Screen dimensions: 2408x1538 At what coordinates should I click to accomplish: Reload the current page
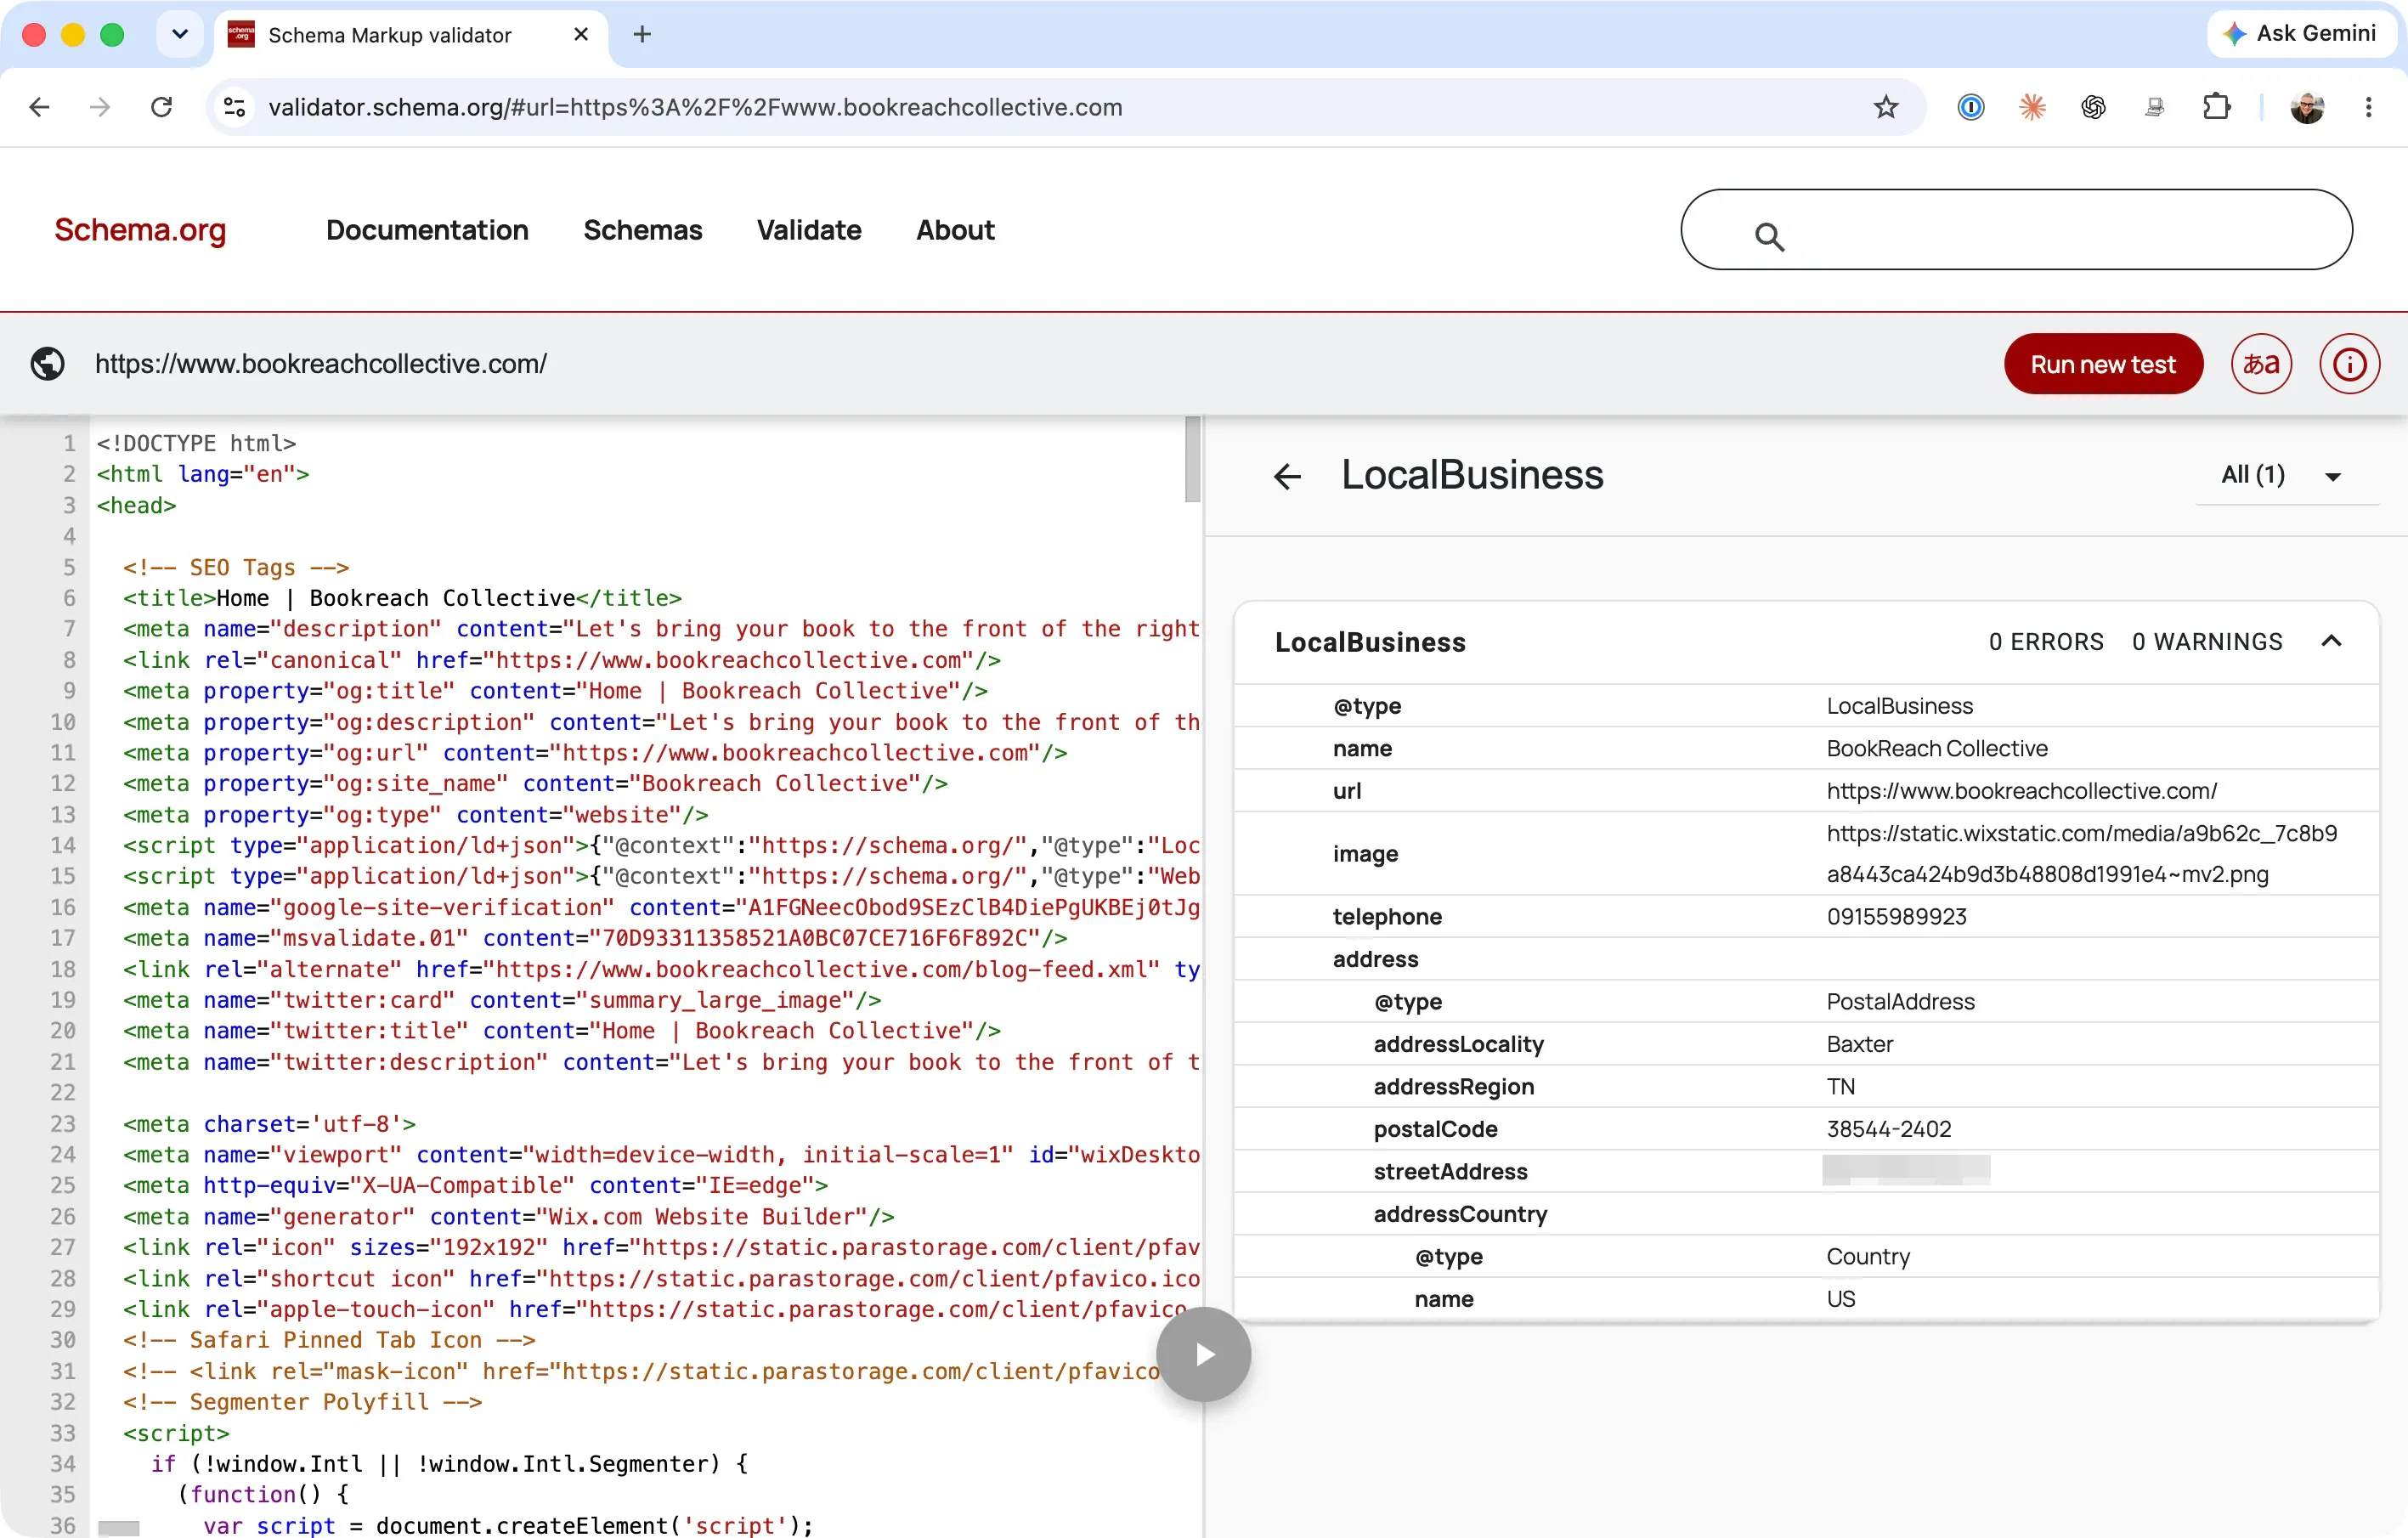[x=161, y=107]
